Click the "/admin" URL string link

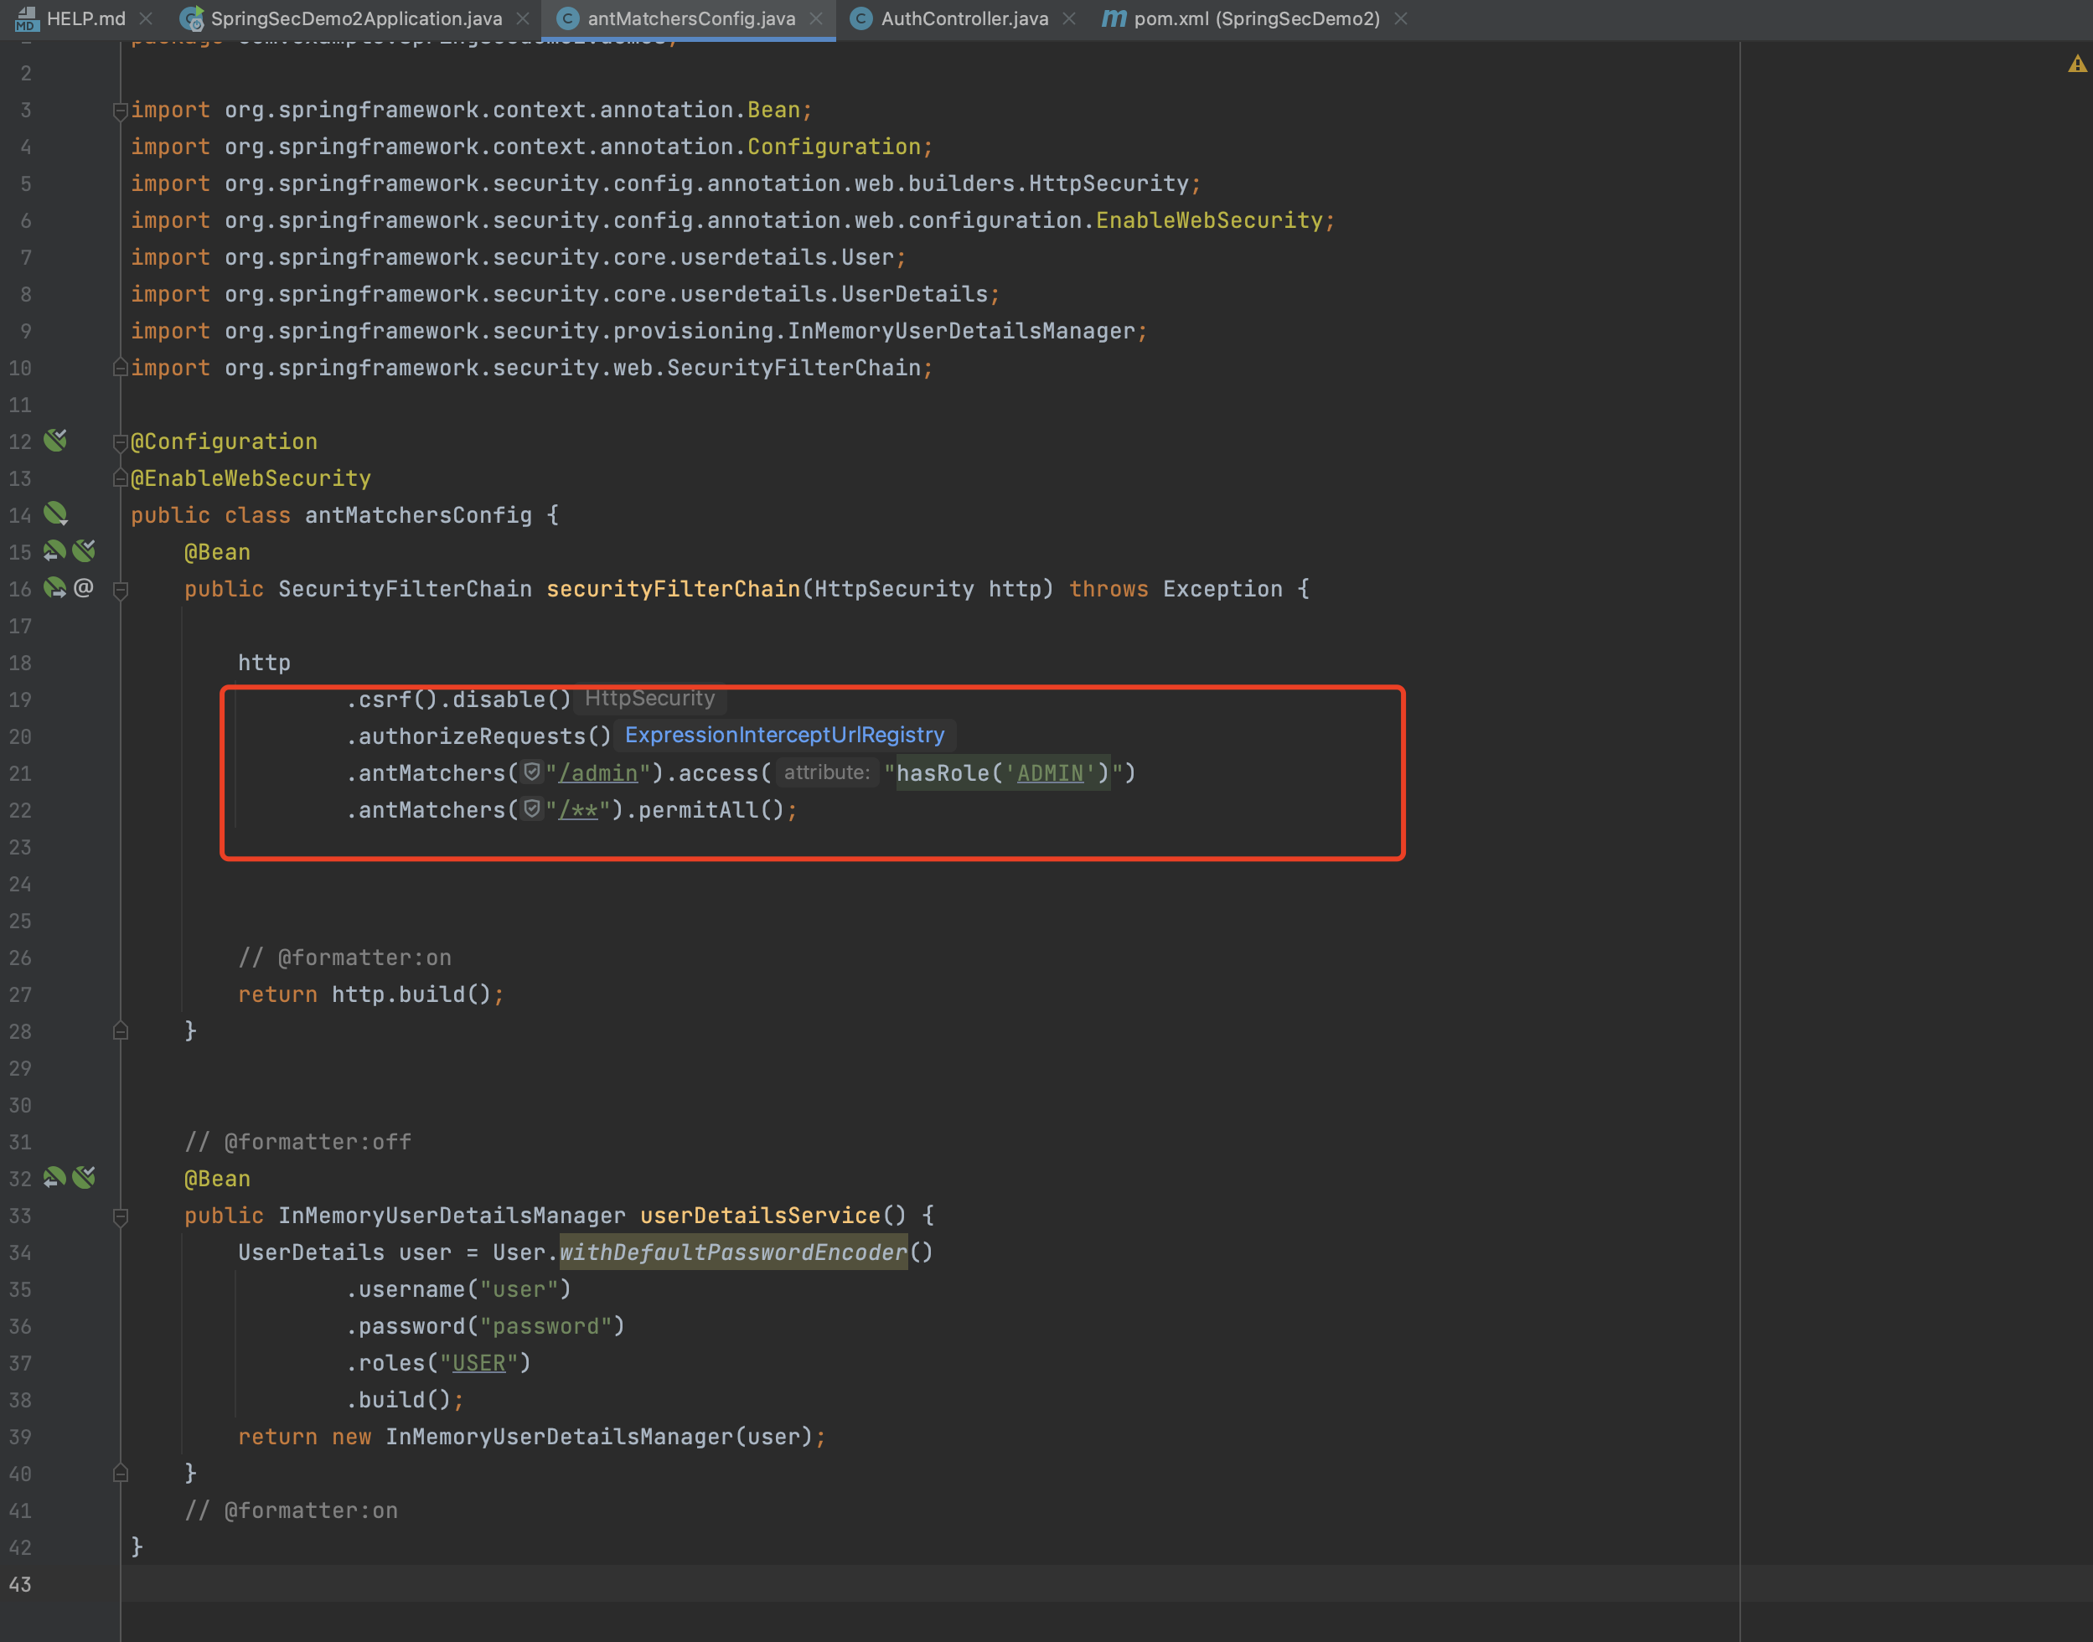click(x=598, y=773)
